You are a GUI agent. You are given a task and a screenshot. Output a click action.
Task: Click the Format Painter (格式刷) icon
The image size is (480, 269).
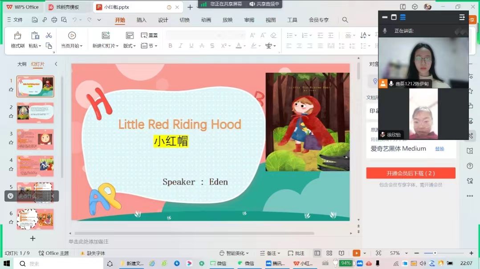[x=17, y=36]
